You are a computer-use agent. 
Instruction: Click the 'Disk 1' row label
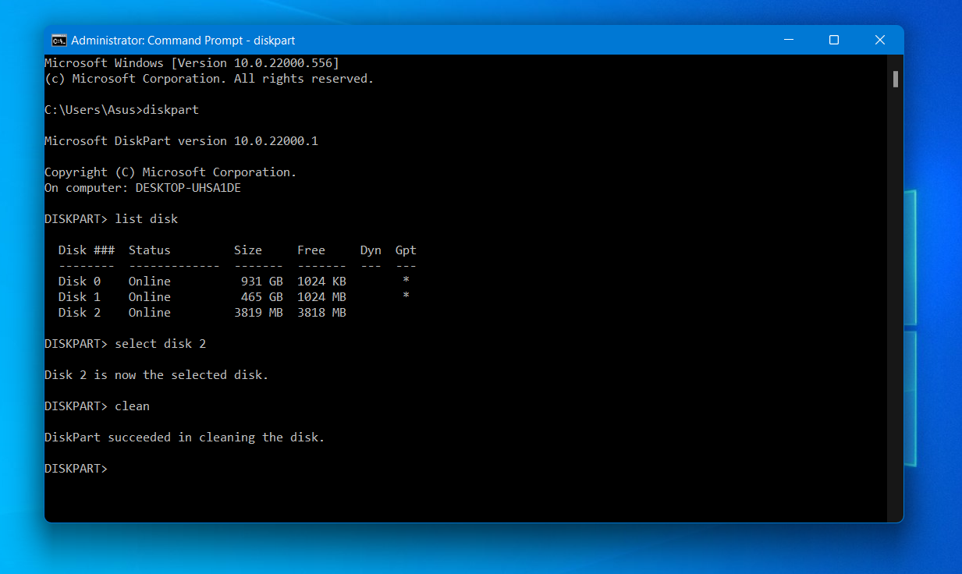pyautogui.click(x=80, y=297)
